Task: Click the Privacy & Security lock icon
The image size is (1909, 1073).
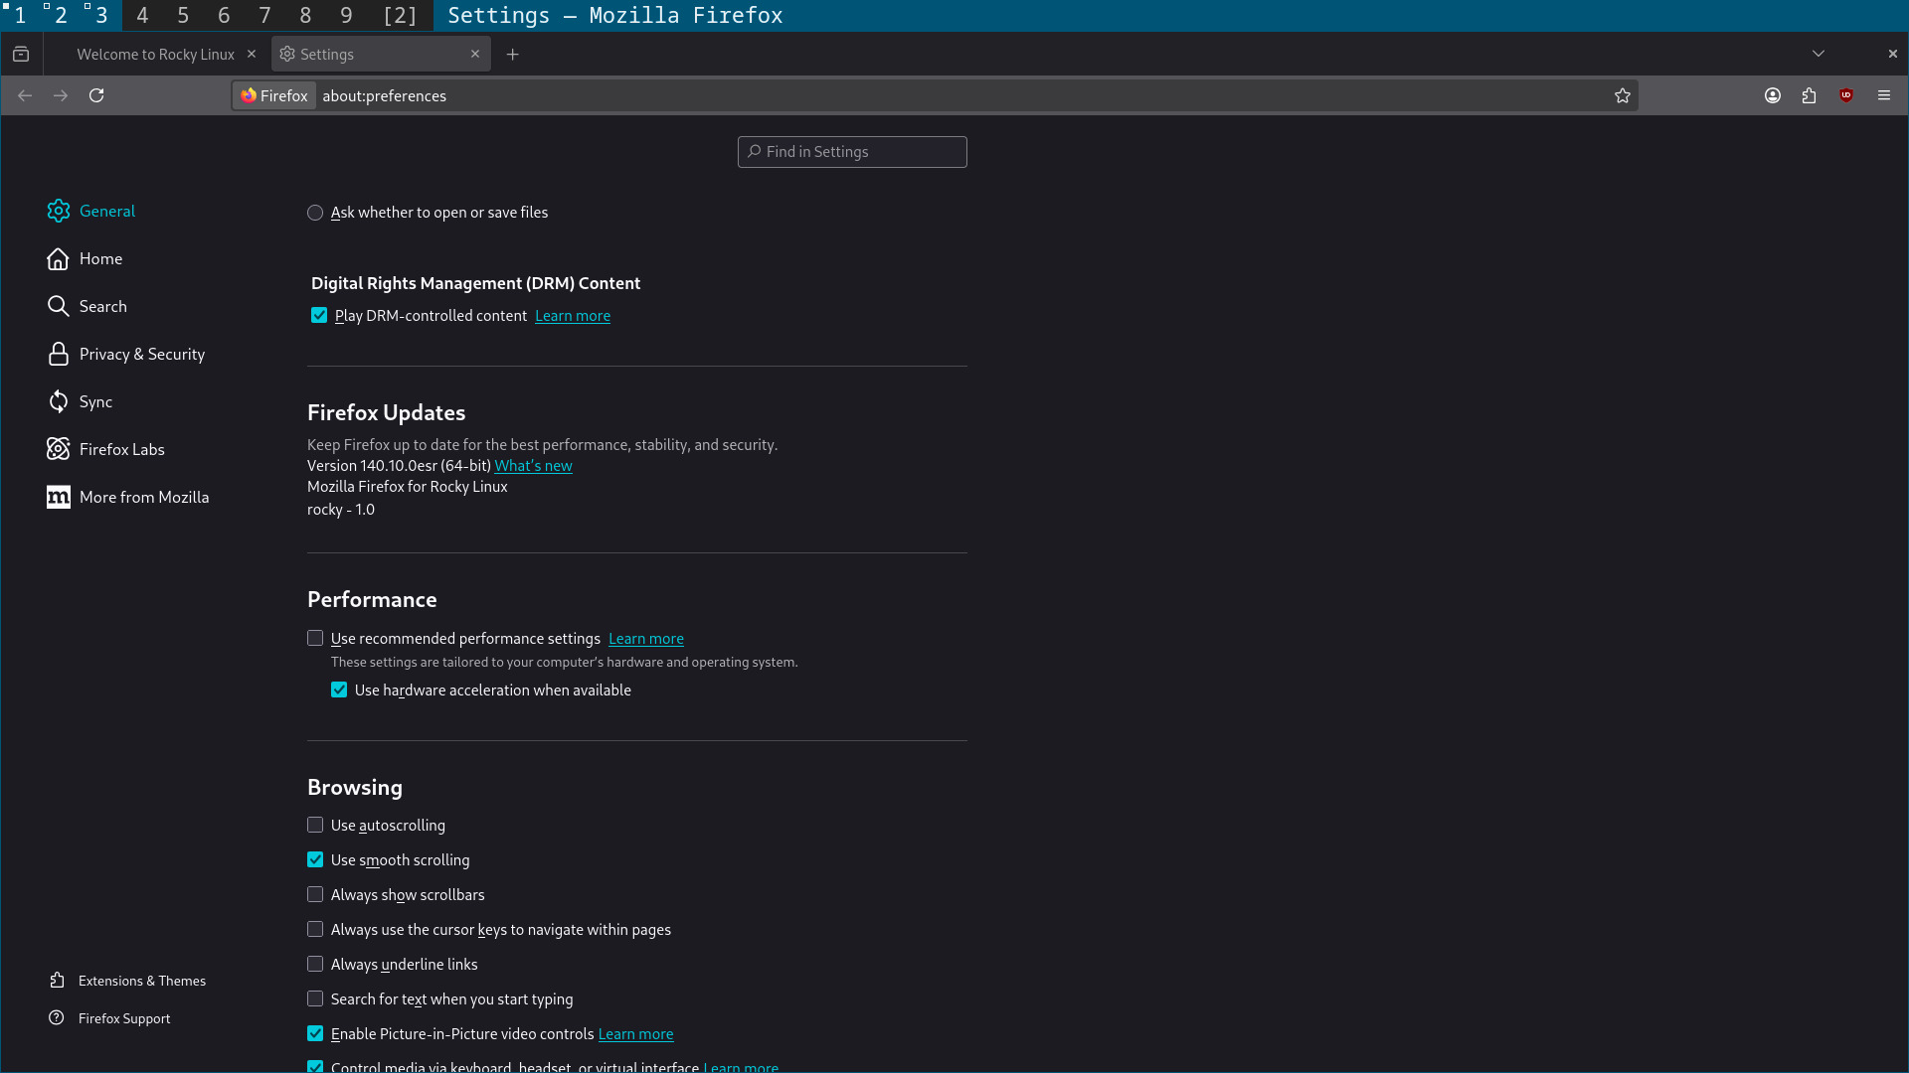Action: point(59,354)
